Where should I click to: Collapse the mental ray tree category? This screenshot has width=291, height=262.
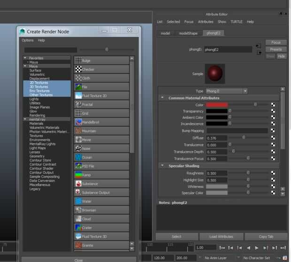[25, 119]
